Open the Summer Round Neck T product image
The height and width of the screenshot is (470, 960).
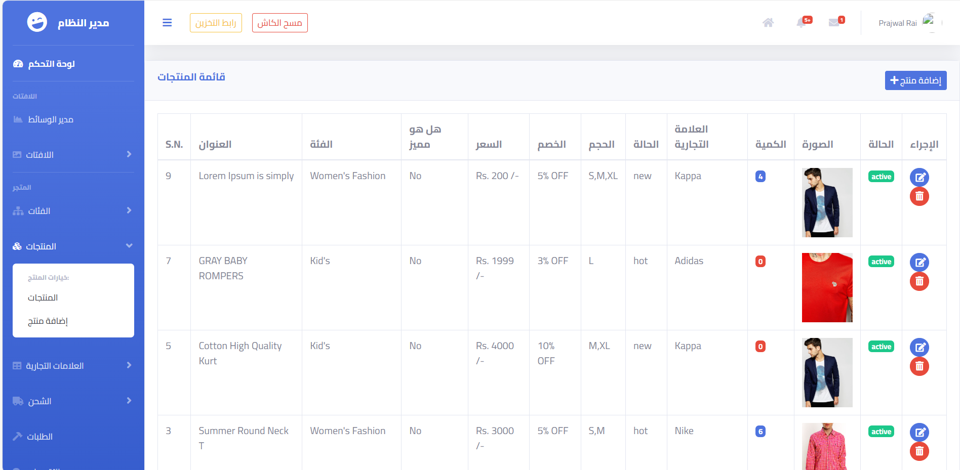tap(827, 446)
